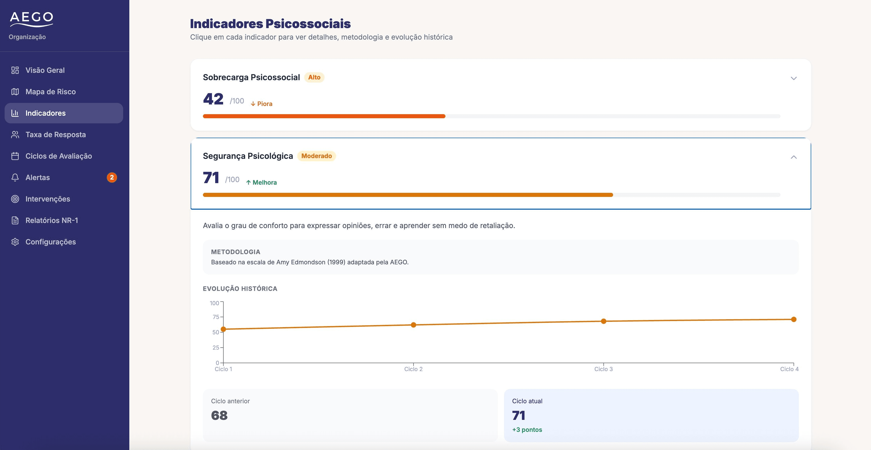Collapse the Segurança Psicológica chevron
The height and width of the screenshot is (450, 871).
coord(794,157)
